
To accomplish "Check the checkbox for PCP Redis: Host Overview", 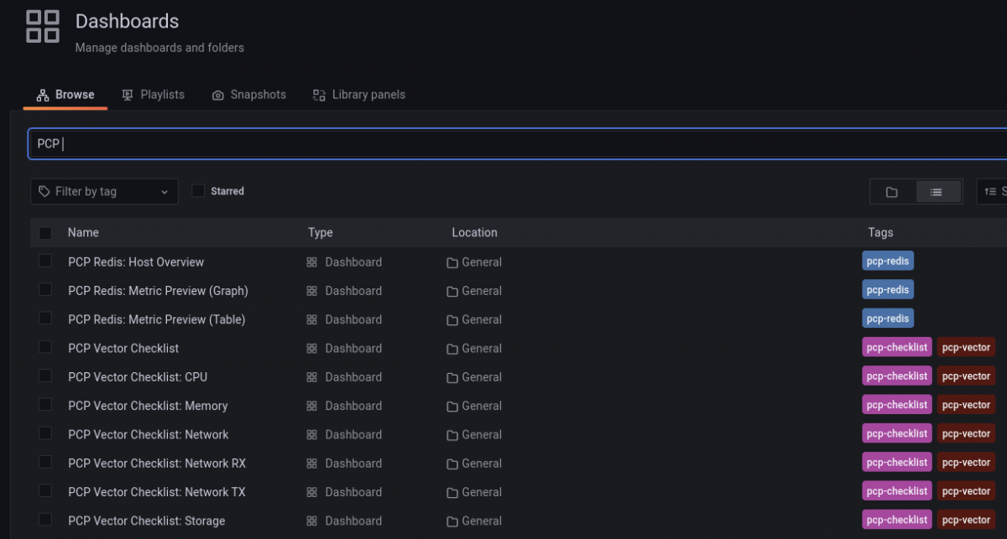I will (45, 261).
